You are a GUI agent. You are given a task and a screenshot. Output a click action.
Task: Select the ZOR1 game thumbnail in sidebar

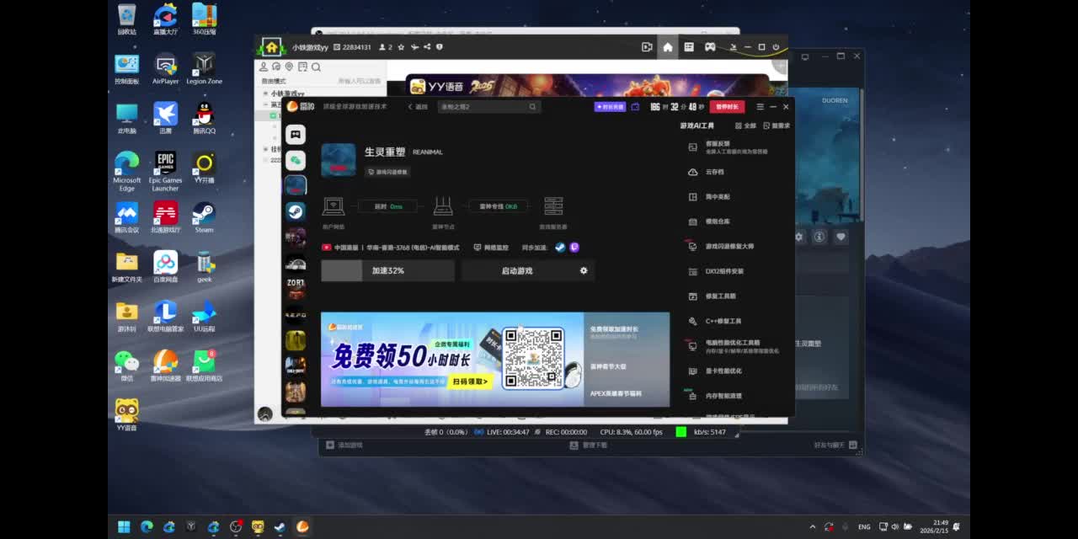(295, 288)
